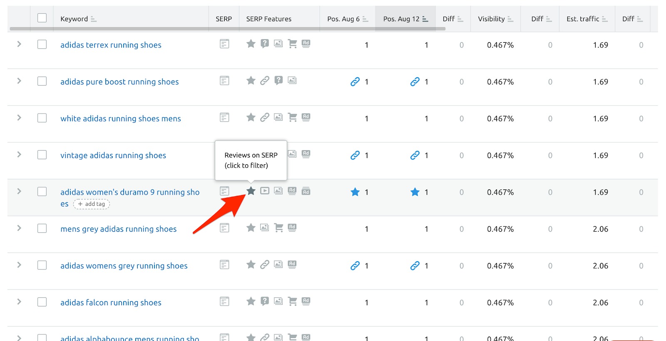Image resolution: width=666 pixels, height=341 pixels.
Task: Click bottom Ad icon in duramo 9 row
Action: 306,191
